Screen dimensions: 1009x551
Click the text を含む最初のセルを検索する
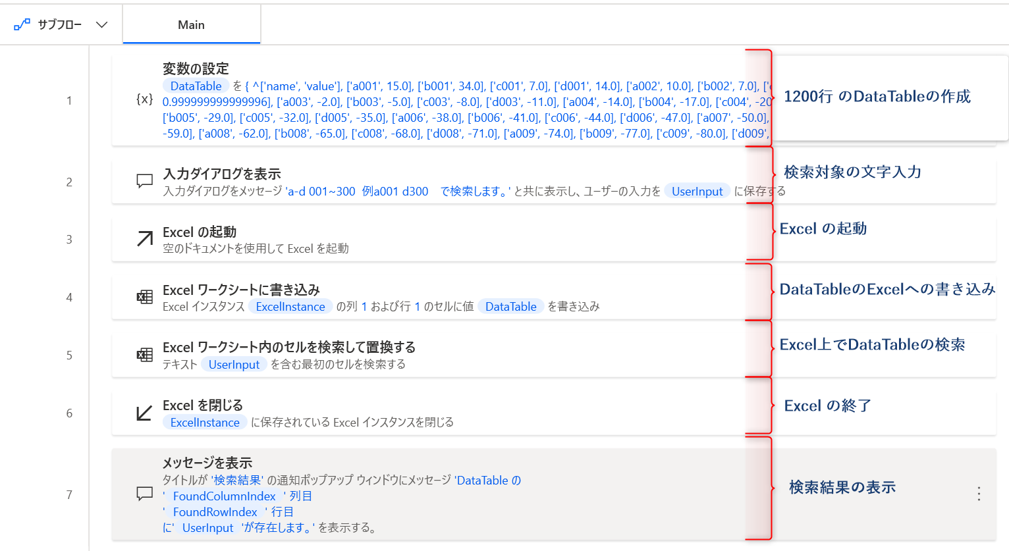click(338, 365)
